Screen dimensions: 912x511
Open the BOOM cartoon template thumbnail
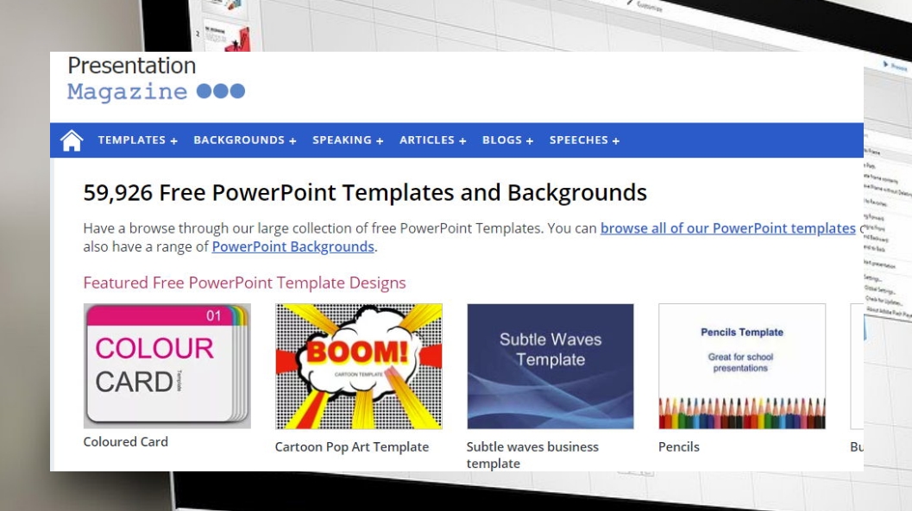click(x=359, y=366)
